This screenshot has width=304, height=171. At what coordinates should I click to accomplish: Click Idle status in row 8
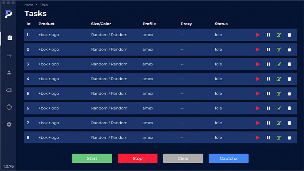(x=218, y=138)
